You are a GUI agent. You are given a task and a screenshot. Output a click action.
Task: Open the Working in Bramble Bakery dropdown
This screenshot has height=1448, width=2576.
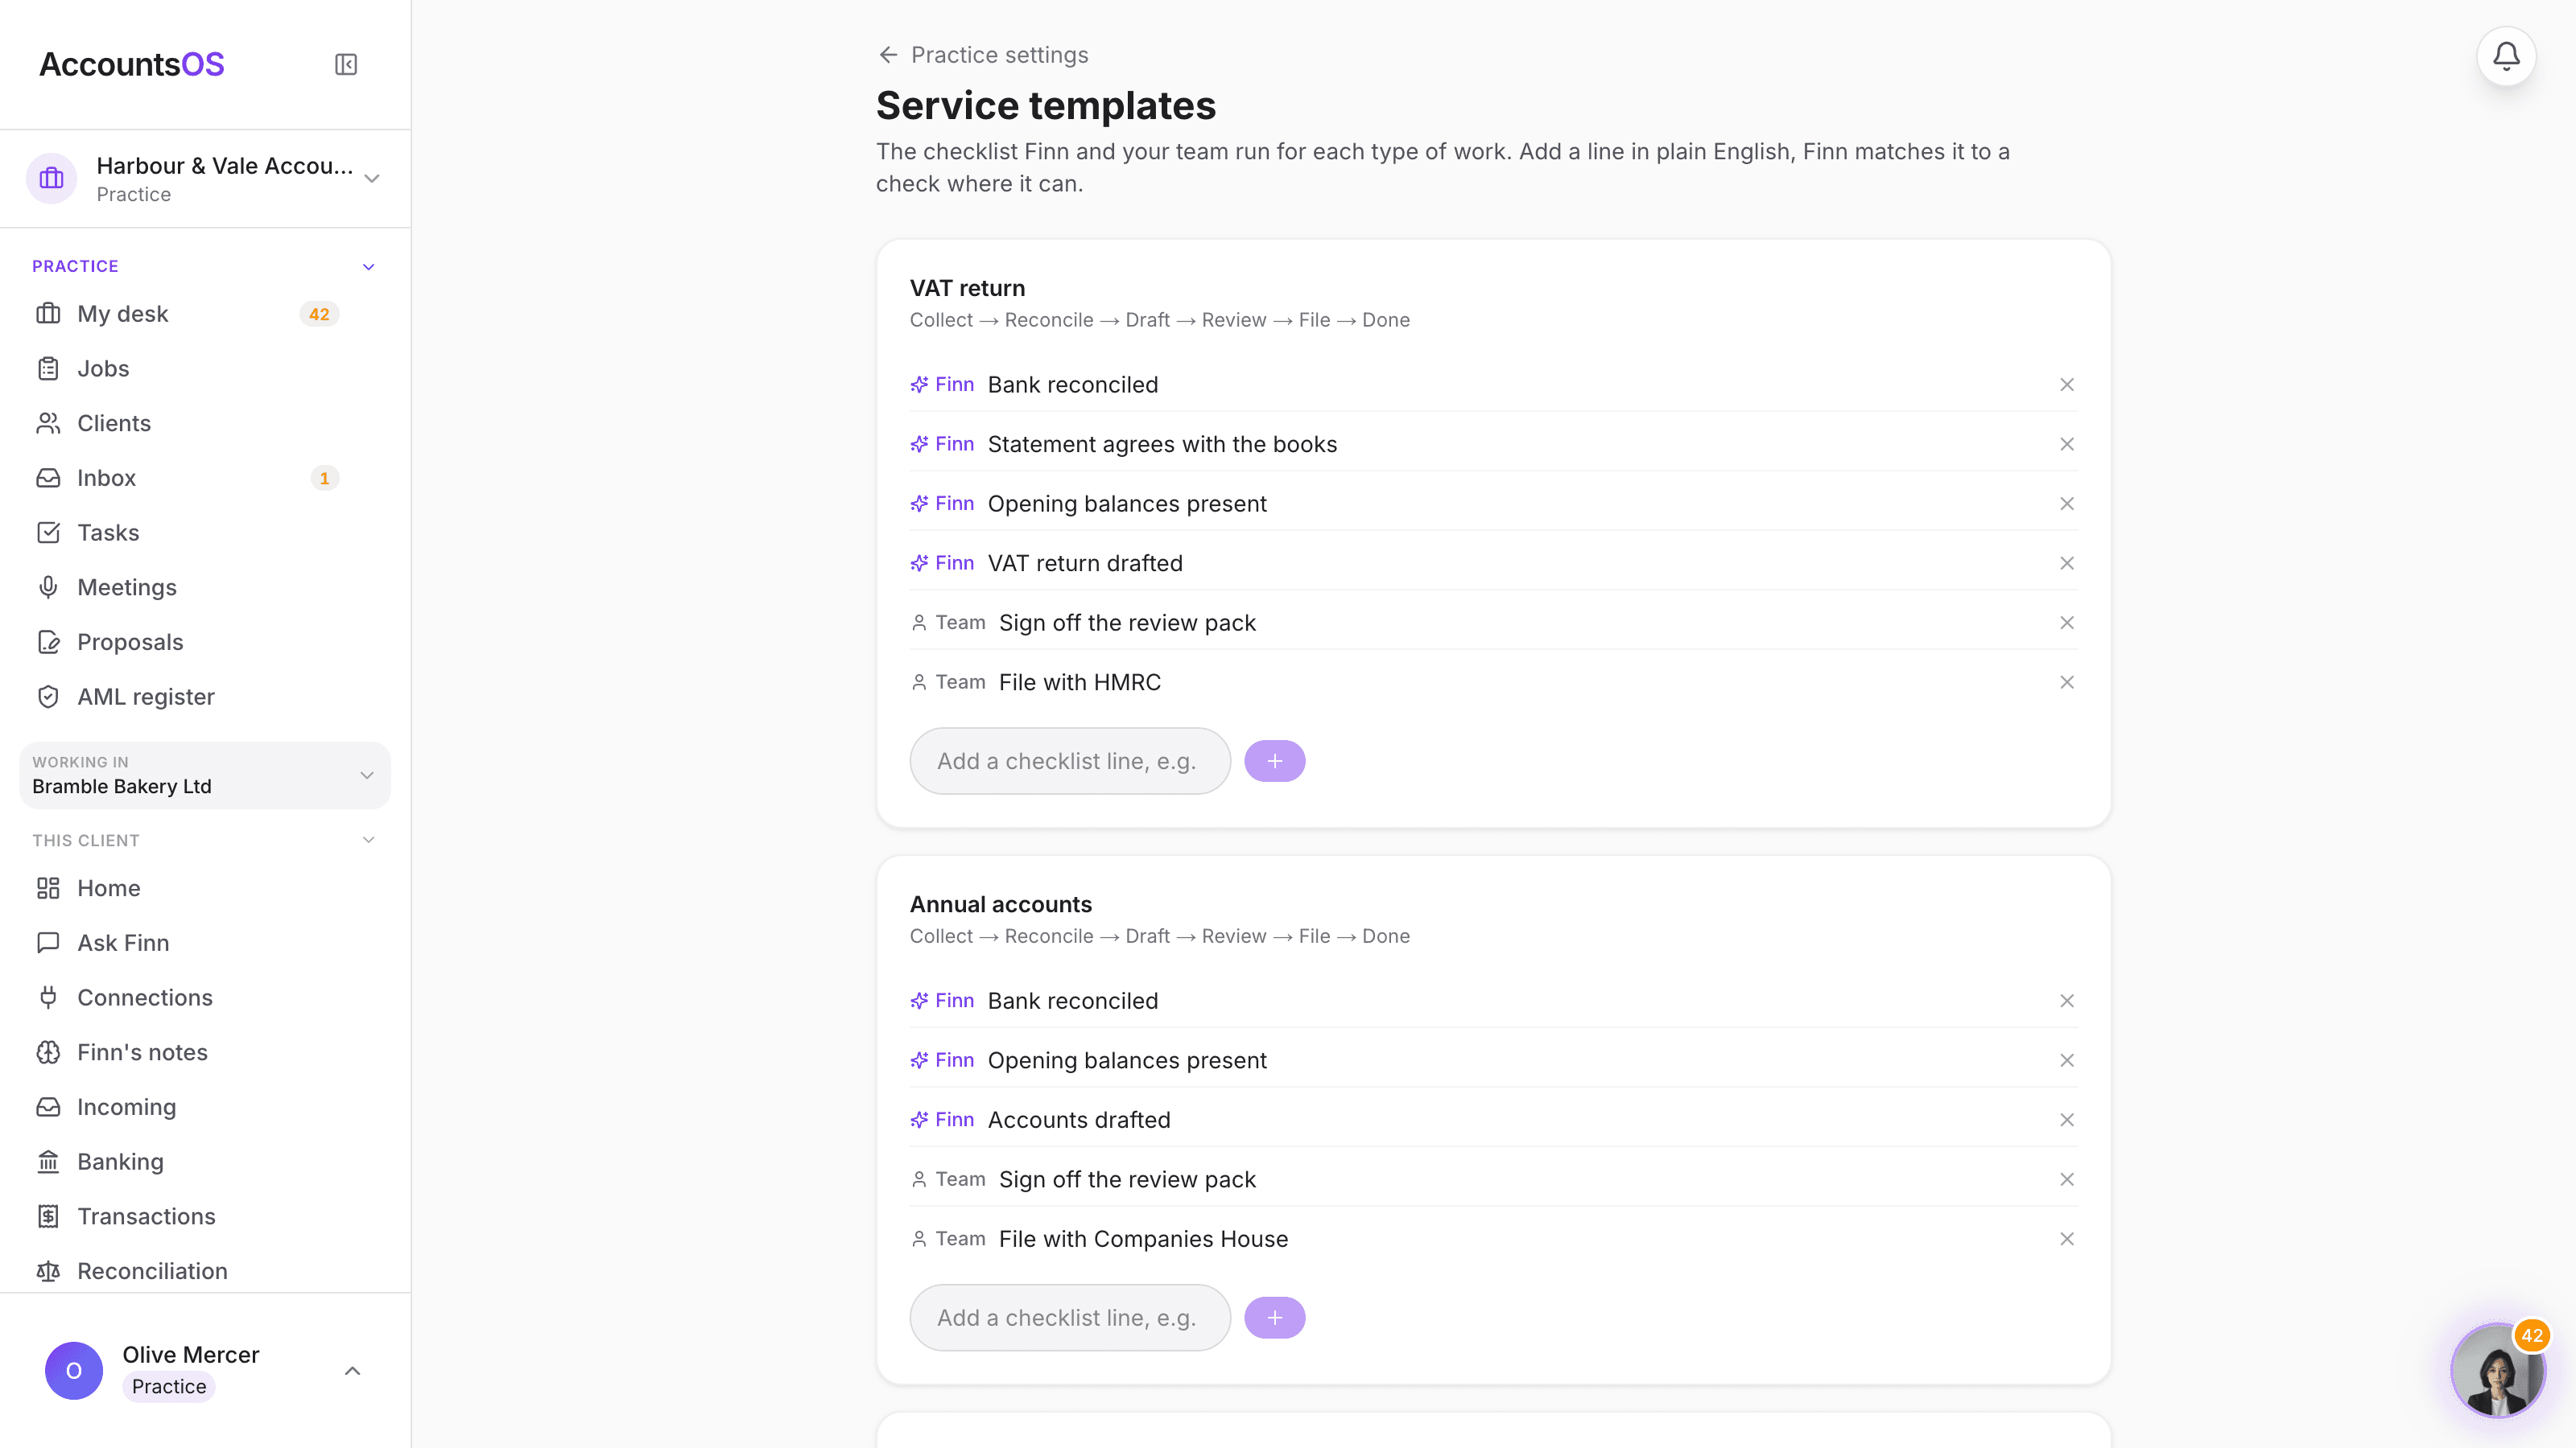click(x=205, y=775)
